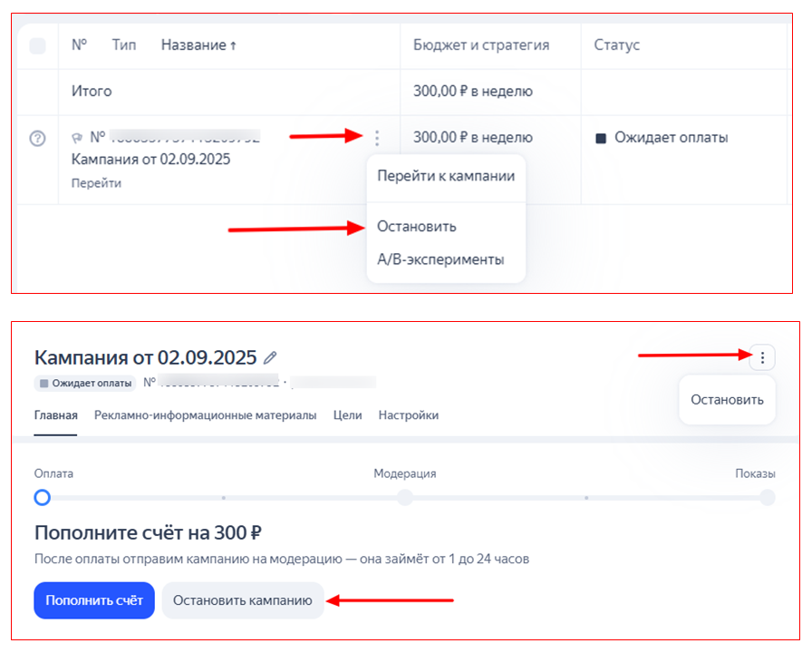
Task: Open the "Цели" tab
Action: tap(347, 415)
